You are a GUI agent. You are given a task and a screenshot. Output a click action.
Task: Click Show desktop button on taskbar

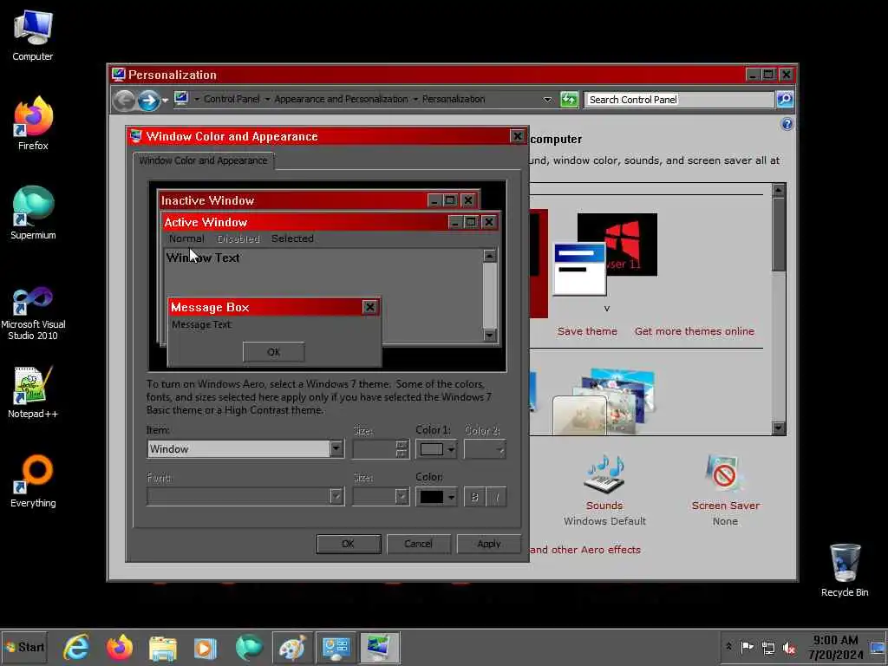coord(878,647)
